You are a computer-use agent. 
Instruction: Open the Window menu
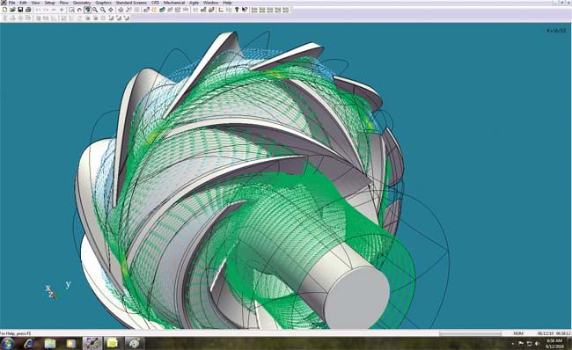click(x=210, y=3)
